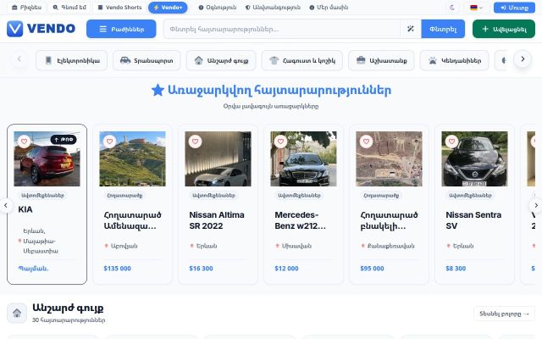
Task: Click the magic wand AI search icon
Action: pyautogui.click(x=410, y=29)
